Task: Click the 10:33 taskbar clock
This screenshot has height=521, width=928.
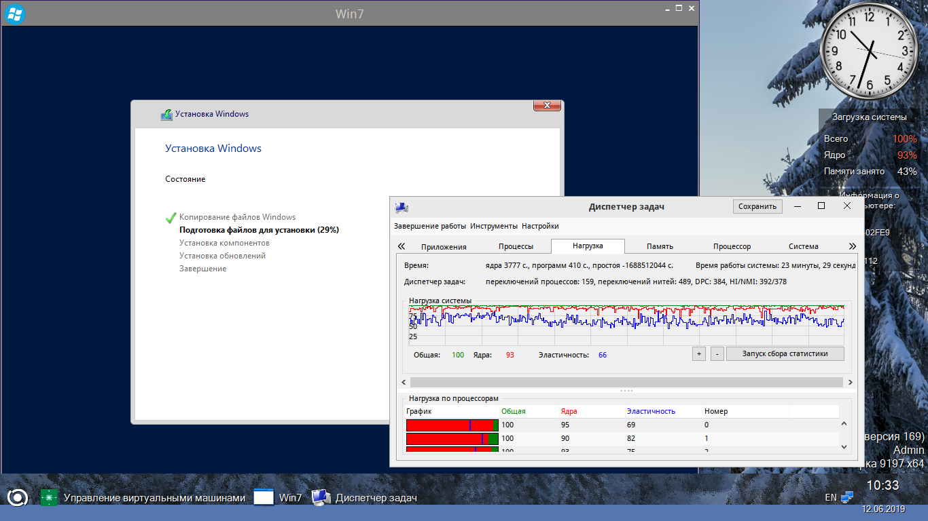Action: pyautogui.click(x=882, y=486)
